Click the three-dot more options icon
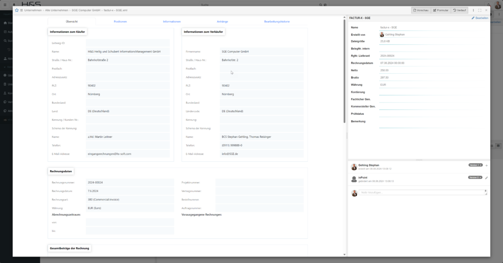Viewport: 503px width, 263px height. coord(473,10)
